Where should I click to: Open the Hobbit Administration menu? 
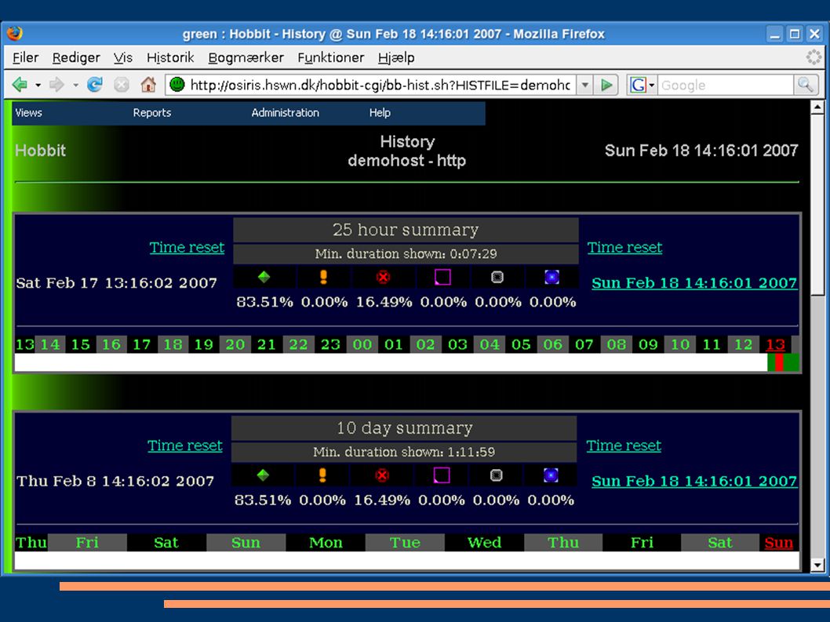click(286, 113)
